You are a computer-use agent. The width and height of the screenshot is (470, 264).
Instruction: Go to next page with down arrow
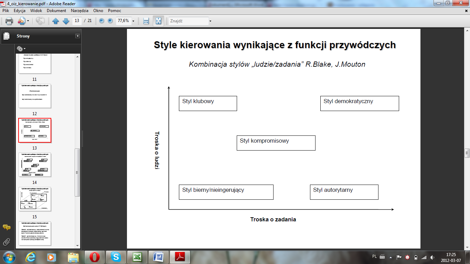(x=66, y=21)
